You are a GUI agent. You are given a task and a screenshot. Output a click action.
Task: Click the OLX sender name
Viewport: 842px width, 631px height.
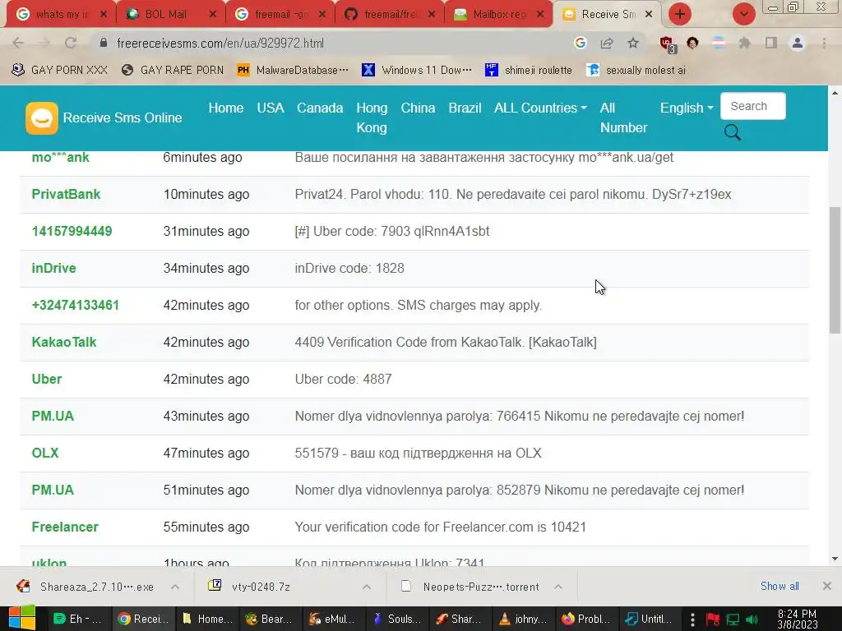[x=45, y=453]
